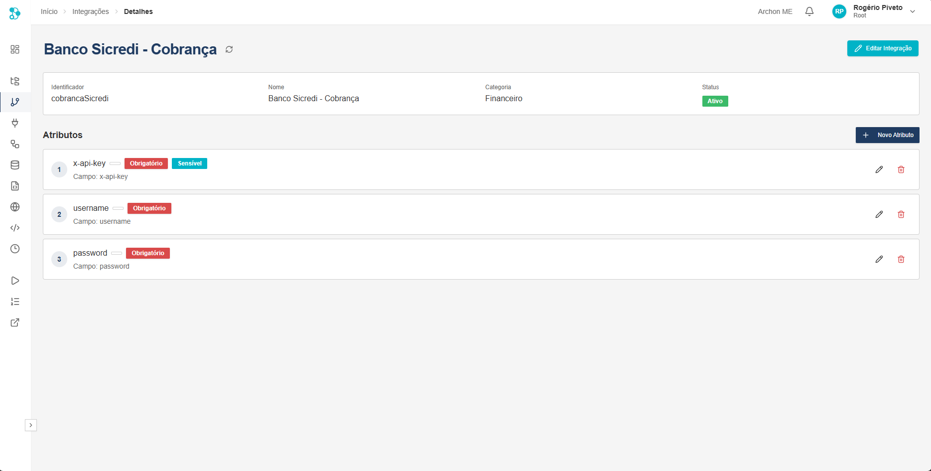
Task: Click the Editar Integração button
Action: pyautogui.click(x=883, y=48)
